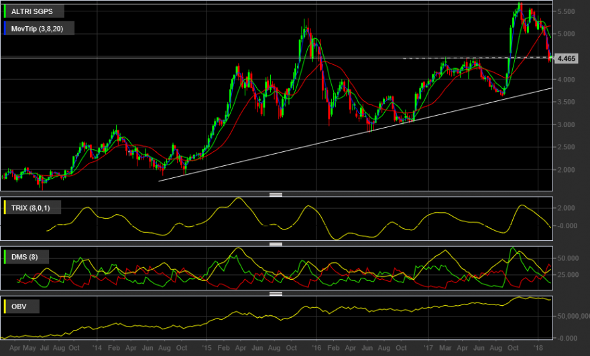This screenshot has height=356, width=590.
Task: Select the DMS (8) indicator label
Action: pyautogui.click(x=24, y=257)
